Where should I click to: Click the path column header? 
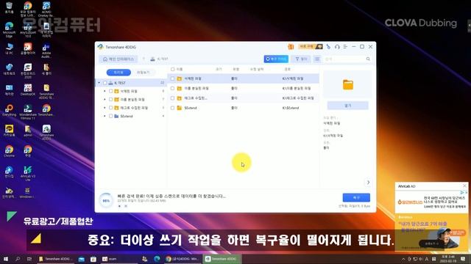(x=288, y=69)
